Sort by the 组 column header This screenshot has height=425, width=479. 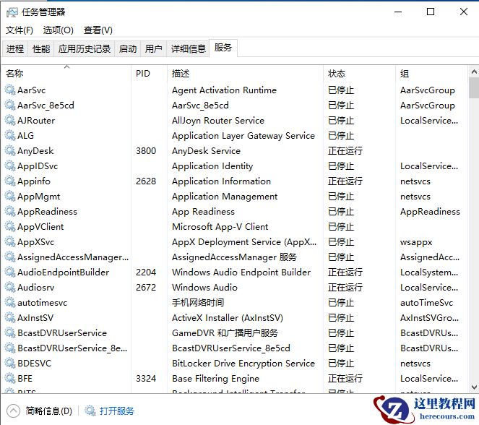(431, 73)
